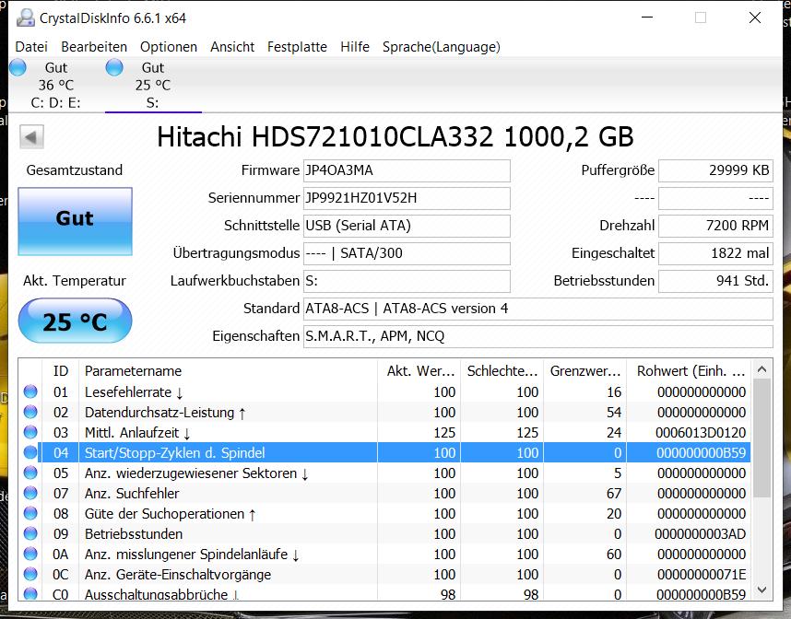The width and height of the screenshot is (791, 619).
Task: Click raw value 0000000003AD
Action: pyautogui.click(x=701, y=534)
